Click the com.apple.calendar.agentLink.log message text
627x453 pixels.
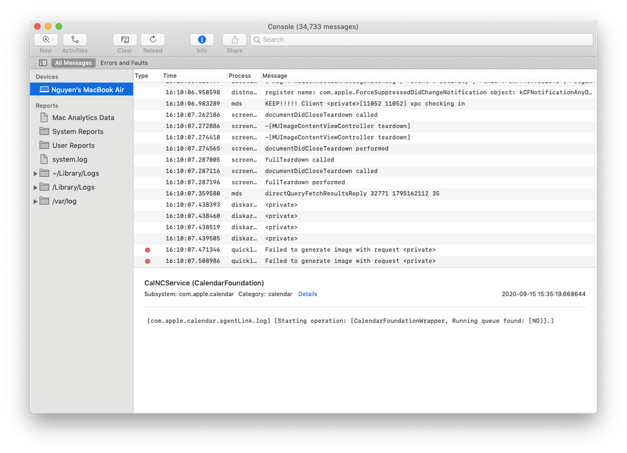[x=350, y=321]
